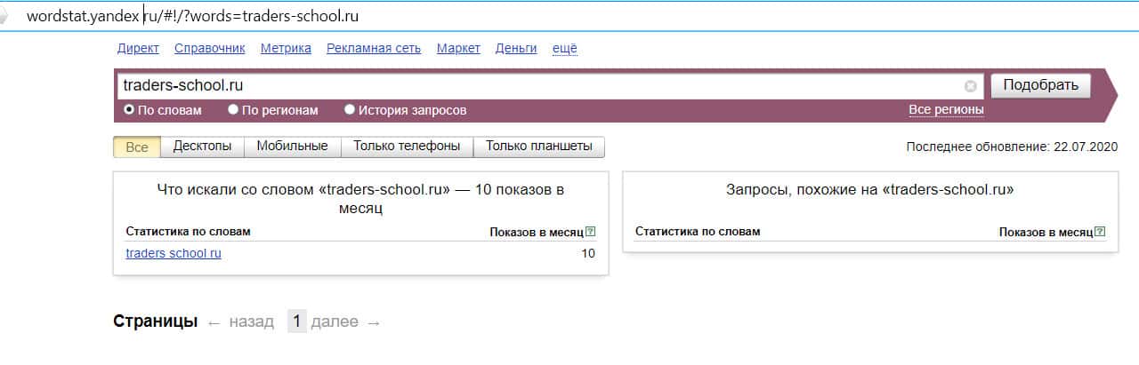Expand the ещё services menu
Screen dimensions: 1139x365
tap(565, 48)
